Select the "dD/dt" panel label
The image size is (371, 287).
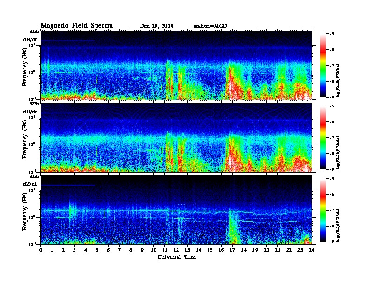(x=30, y=112)
